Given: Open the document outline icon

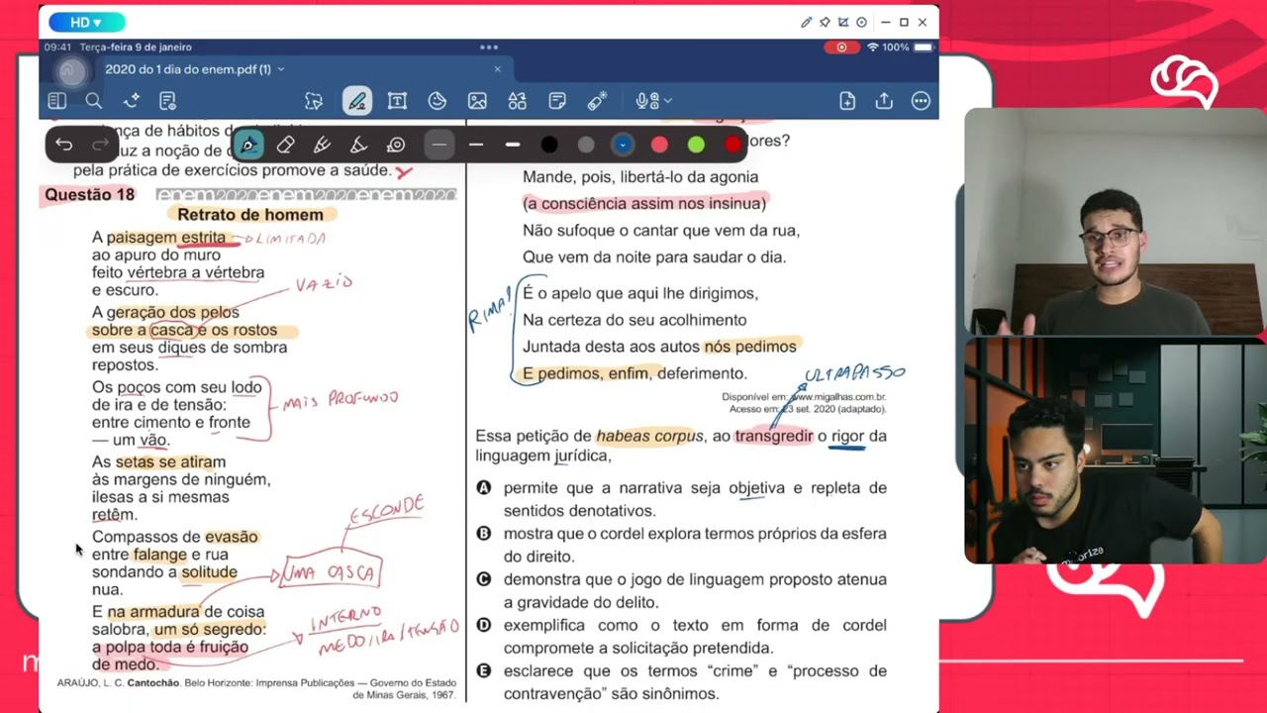Looking at the screenshot, I should pyautogui.click(x=167, y=101).
